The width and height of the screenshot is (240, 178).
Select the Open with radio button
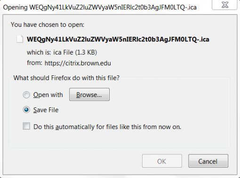tap(26, 95)
